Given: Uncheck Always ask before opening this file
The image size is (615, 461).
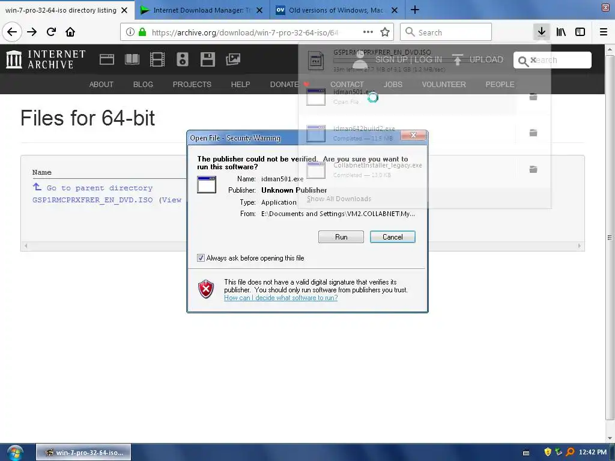Looking at the screenshot, I should (x=201, y=258).
